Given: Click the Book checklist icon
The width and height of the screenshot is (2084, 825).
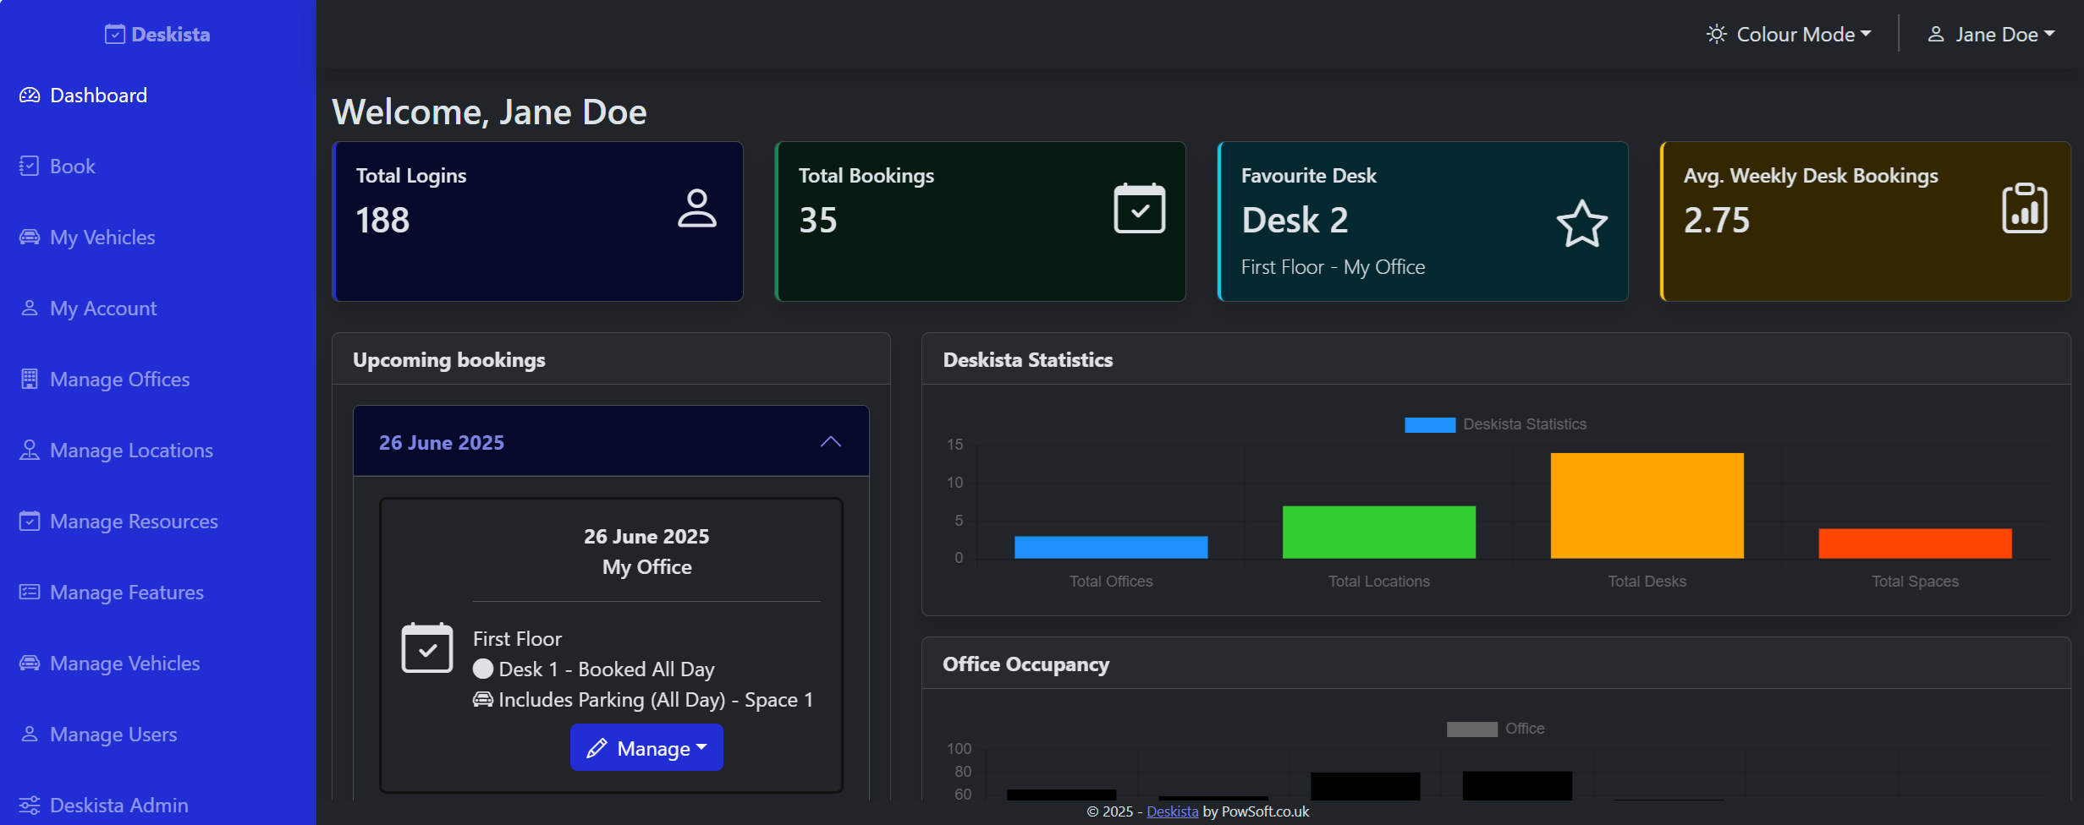Looking at the screenshot, I should (30, 167).
